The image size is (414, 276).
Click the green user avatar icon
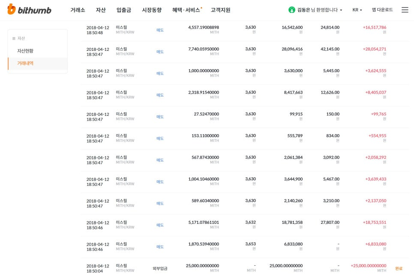[x=291, y=10]
